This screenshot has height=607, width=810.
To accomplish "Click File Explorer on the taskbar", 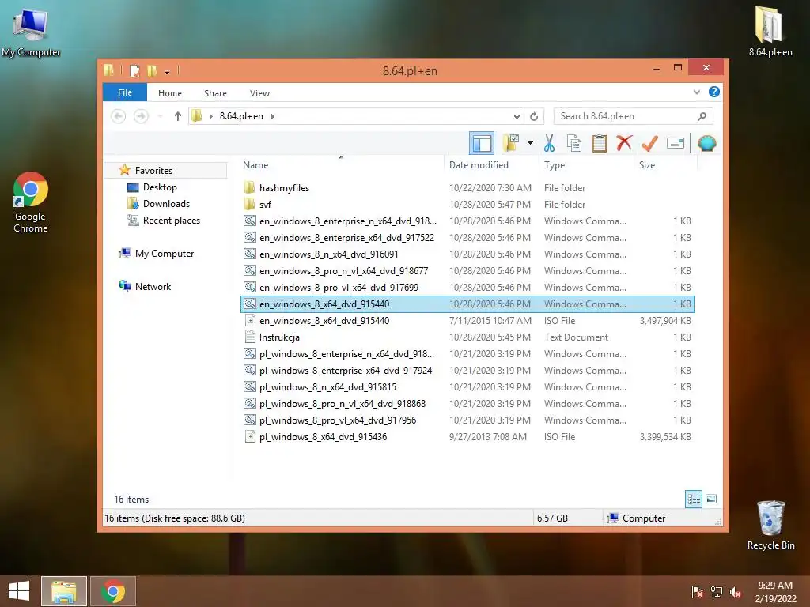I will point(64,591).
